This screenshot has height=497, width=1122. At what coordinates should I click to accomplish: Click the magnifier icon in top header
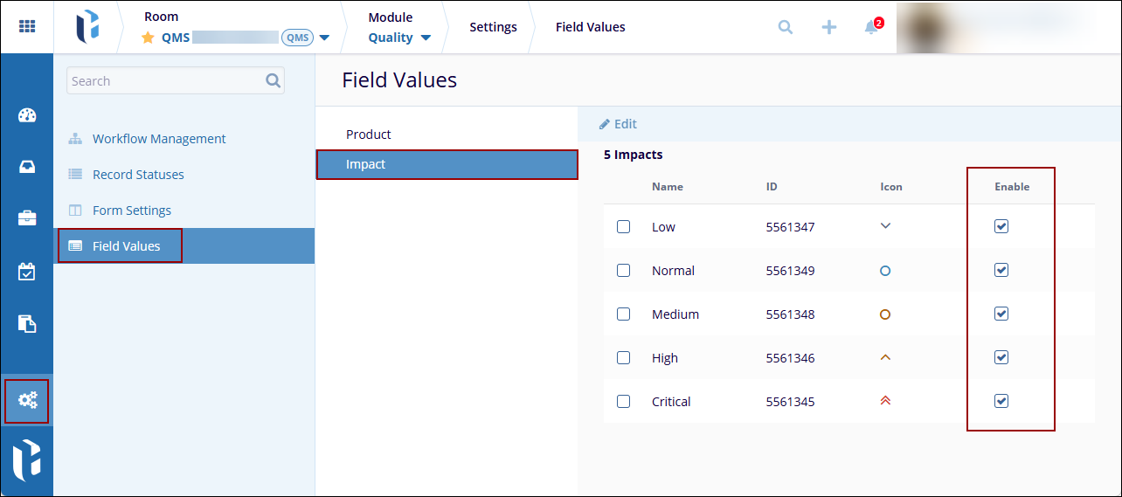pos(786,27)
